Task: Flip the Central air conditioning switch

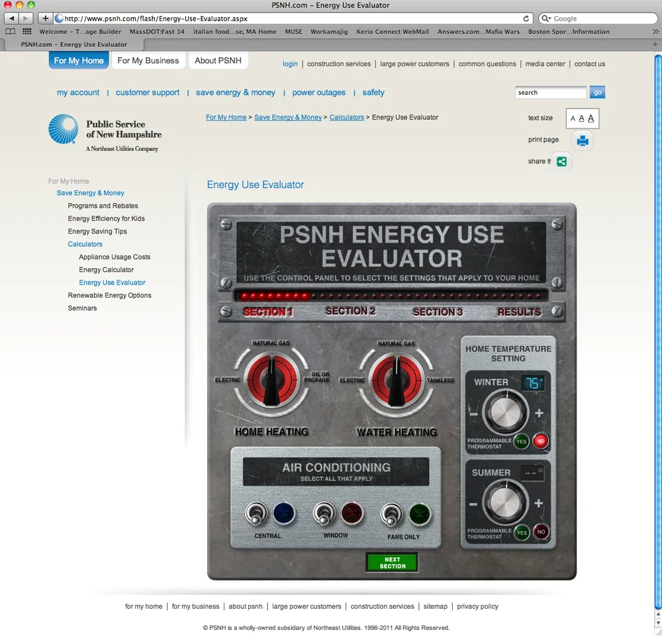Action: (256, 514)
